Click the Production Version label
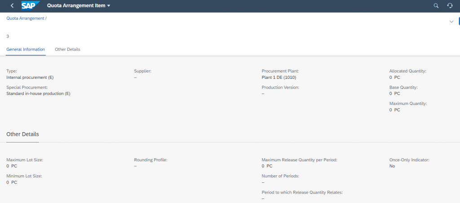This screenshot has height=203, width=460. click(x=280, y=87)
